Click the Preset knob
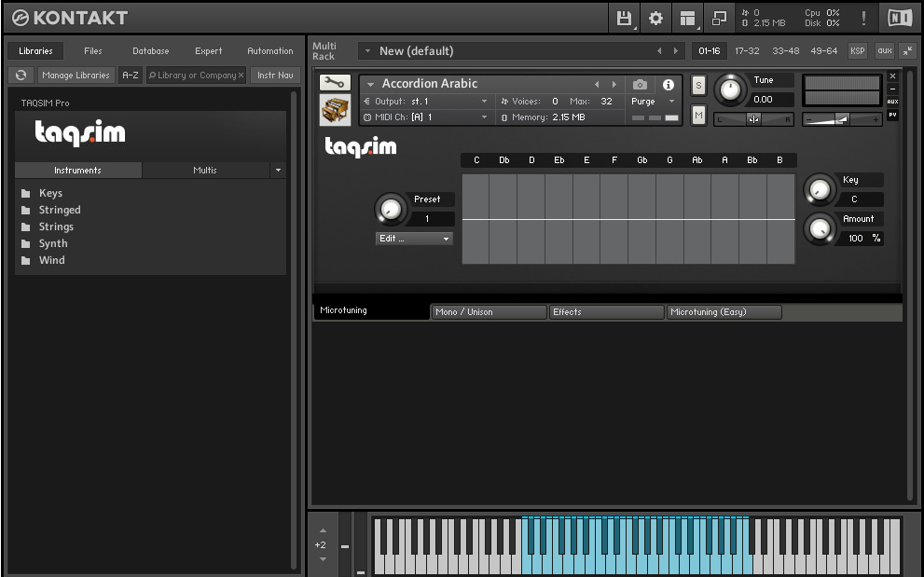 click(391, 209)
